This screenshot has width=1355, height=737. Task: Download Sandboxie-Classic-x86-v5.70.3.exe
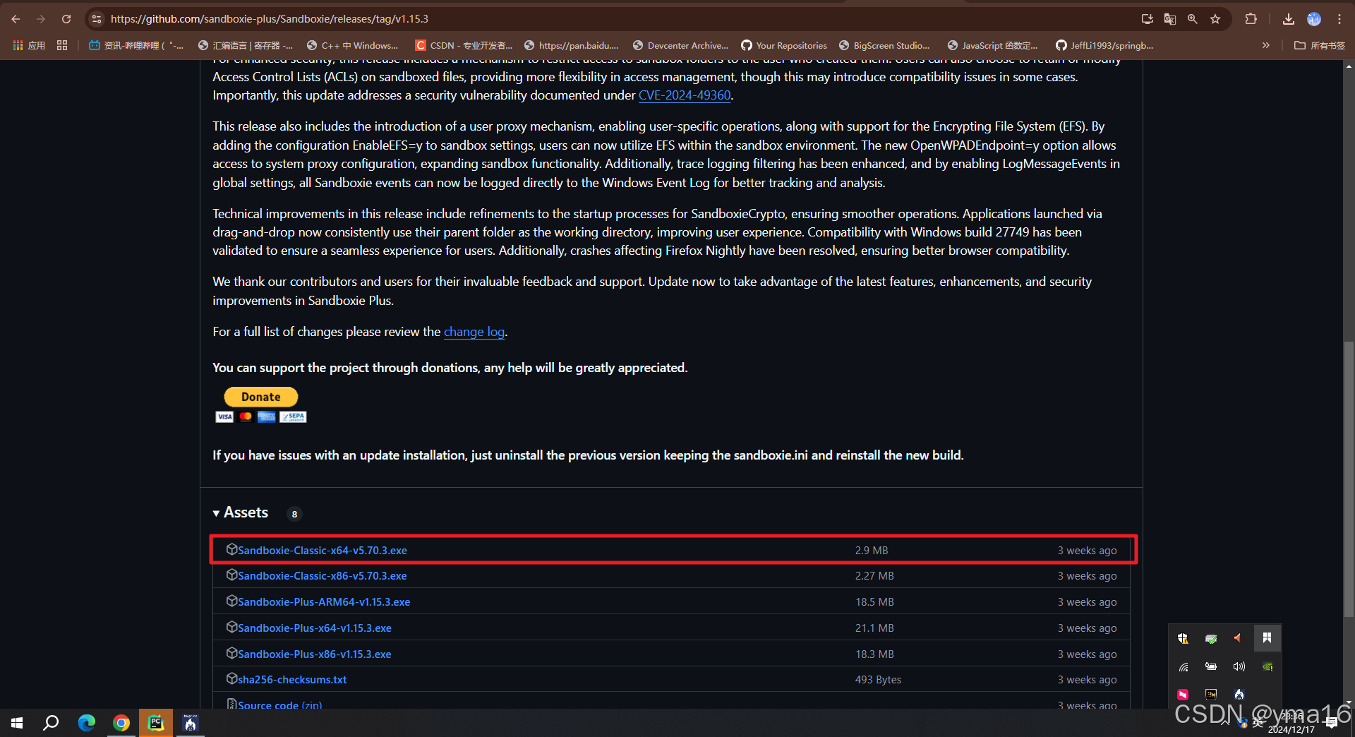pyautogui.click(x=322, y=576)
